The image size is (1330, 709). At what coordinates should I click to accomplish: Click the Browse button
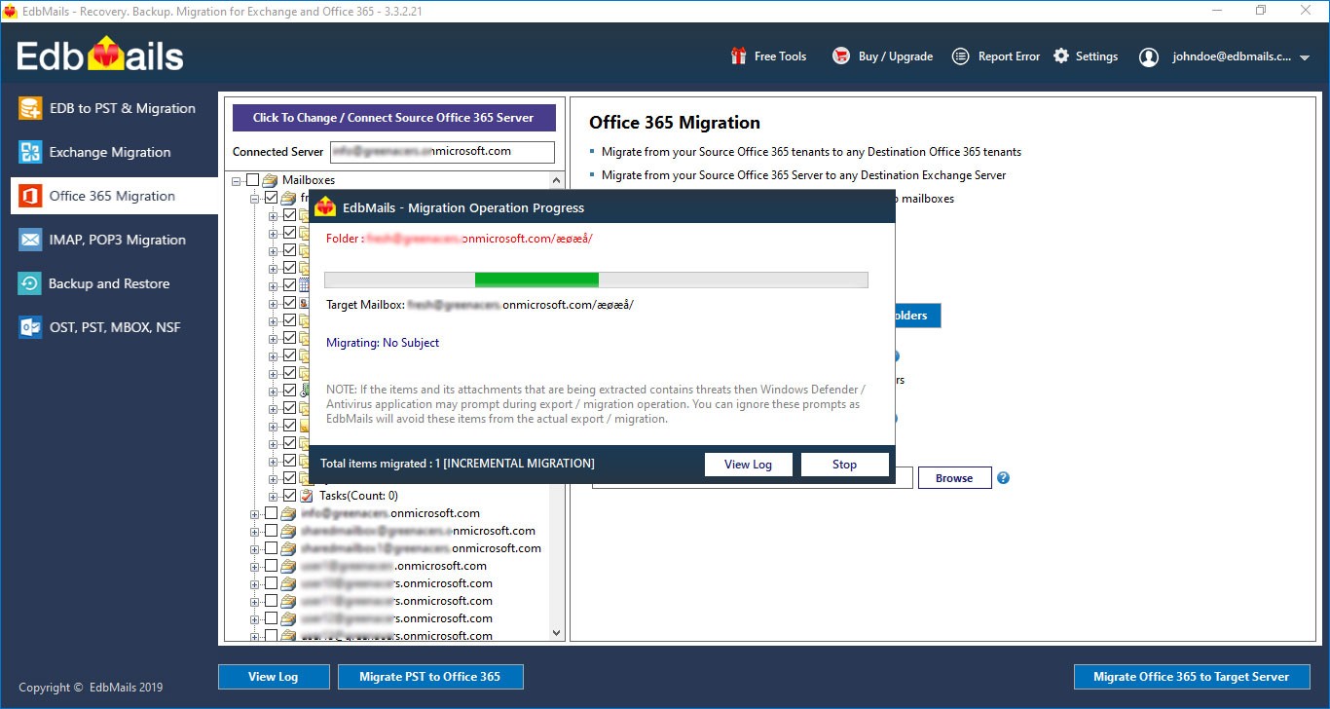coord(954,478)
